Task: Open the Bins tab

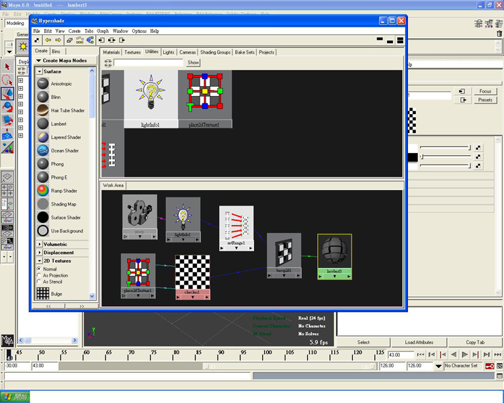Action: tap(56, 51)
